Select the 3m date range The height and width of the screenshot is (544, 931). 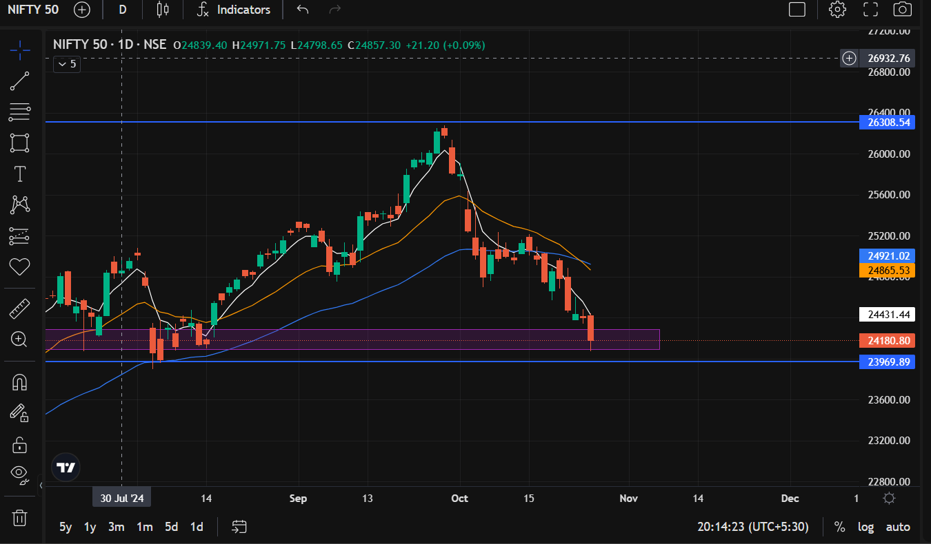point(117,527)
